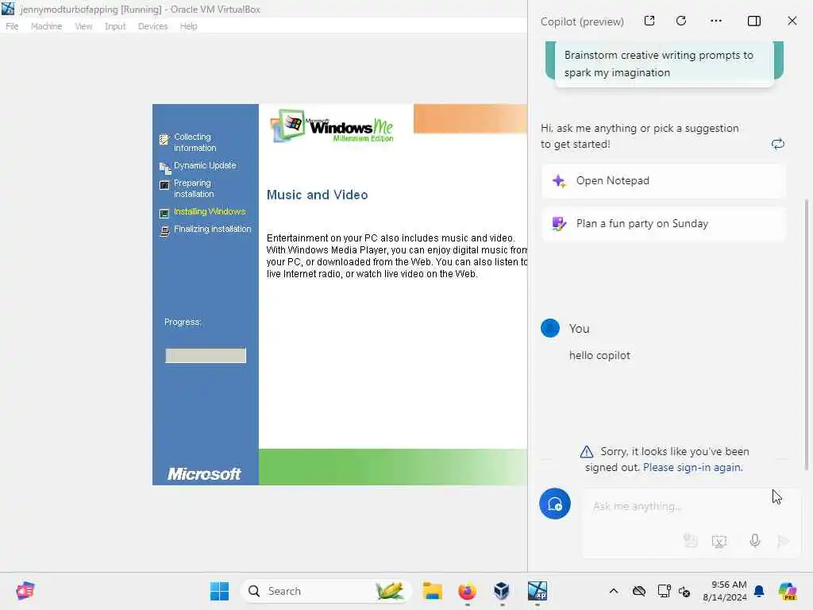Screen dimensions: 813x610
Task: Select the Collecting information setup step
Action: [187, 142]
